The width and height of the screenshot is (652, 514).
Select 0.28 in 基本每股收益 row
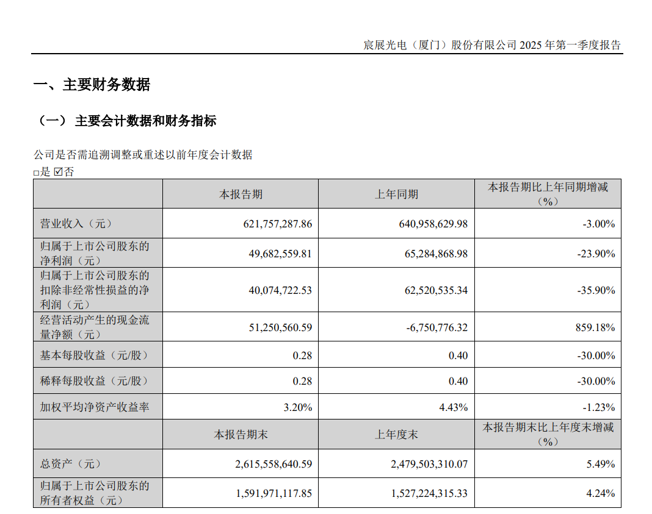(302, 355)
